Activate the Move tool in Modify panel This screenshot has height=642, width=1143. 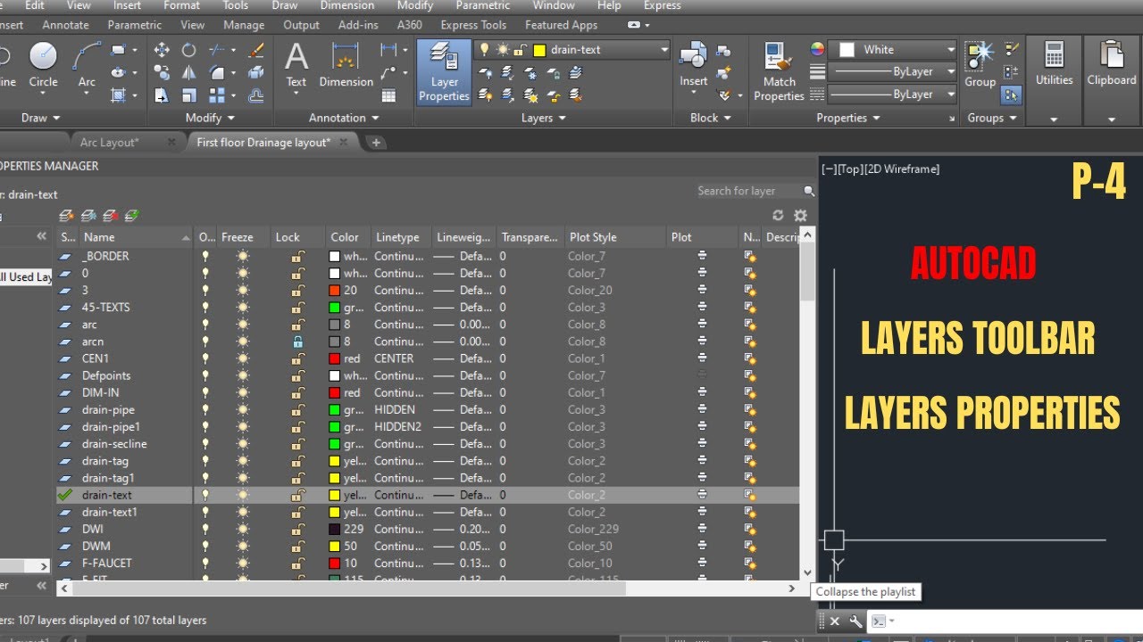pos(162,51)
